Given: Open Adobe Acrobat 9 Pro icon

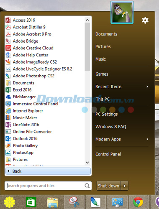Looking at the screenshot, I should (x=8, y=34).
